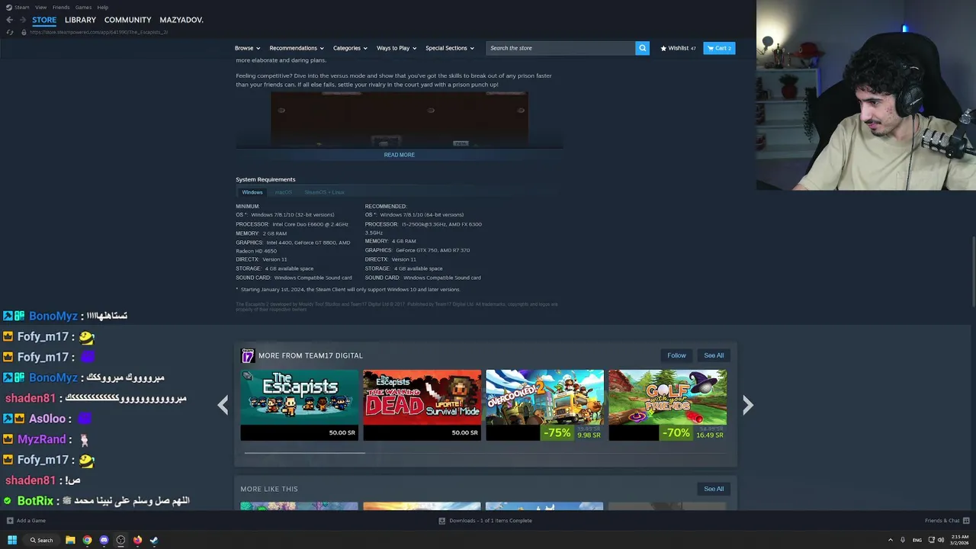Select the Windows requirements tab
Image resolution: width=976 pixels, height=549 pixels.
pos(252,192)
